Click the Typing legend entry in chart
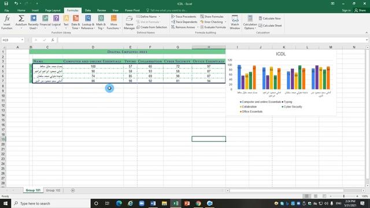This screenshot has width=370, height=208. pos(287,102)
